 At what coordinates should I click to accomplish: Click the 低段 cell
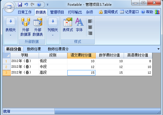tap(53, 61)
